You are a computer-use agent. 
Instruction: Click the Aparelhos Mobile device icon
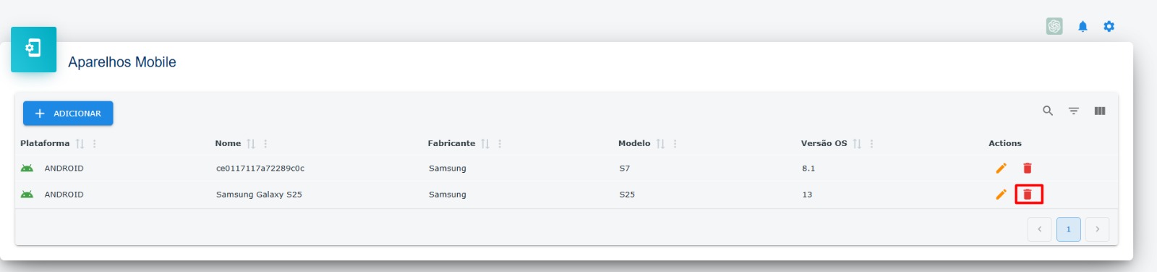33,49
